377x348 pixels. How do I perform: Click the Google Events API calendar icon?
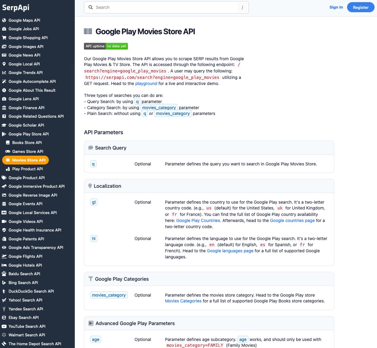[4, 204]
